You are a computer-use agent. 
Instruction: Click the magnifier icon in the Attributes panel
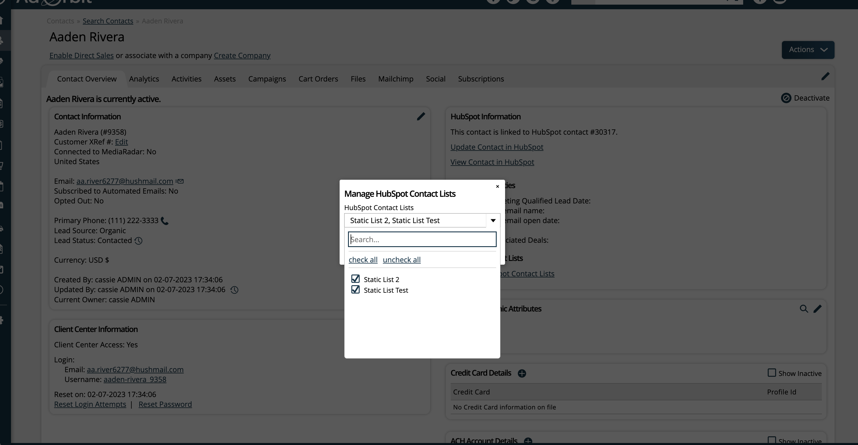pos(804,309)
